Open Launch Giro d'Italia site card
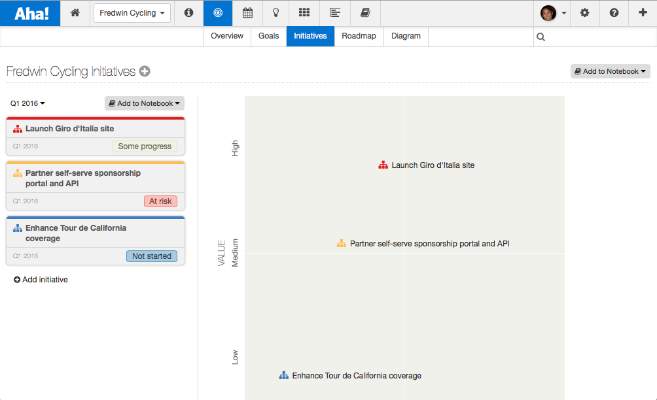 tap(96, 136)
